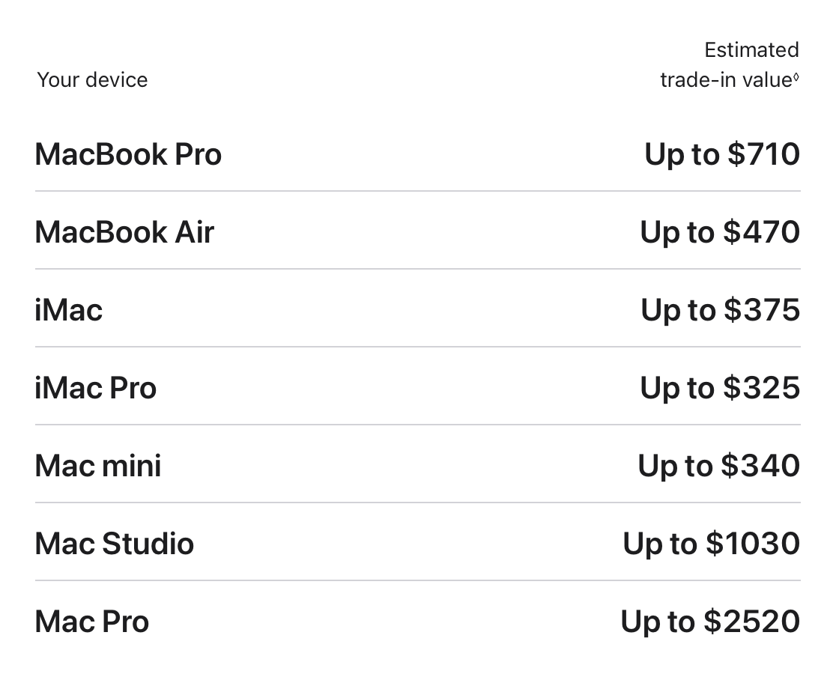Click the Up to $710 value
839x674 pixels.
722,154
